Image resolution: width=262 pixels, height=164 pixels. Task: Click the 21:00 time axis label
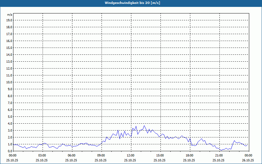pos(219,155)
